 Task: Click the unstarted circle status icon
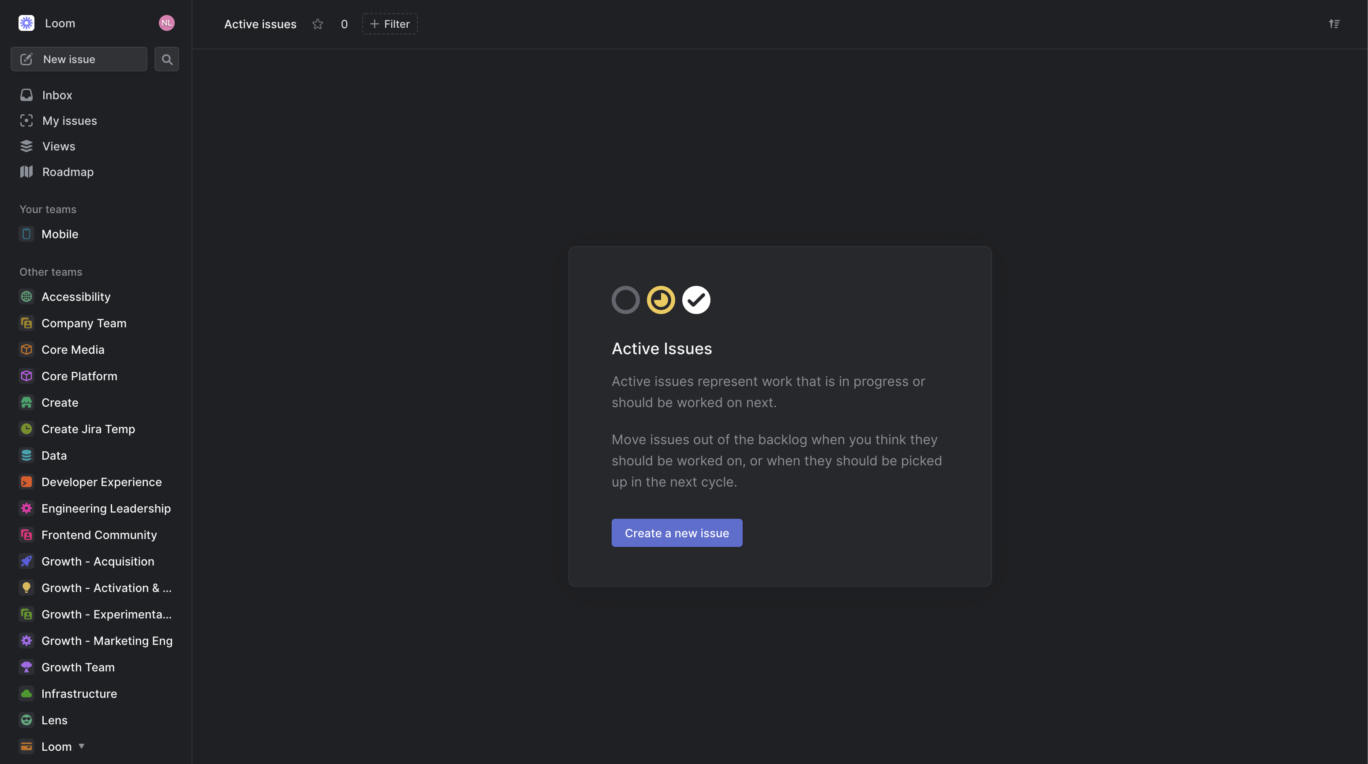[625, 300]
